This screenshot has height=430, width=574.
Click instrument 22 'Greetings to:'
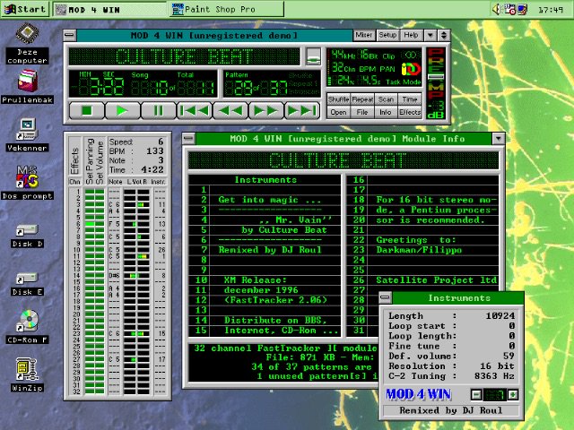422,240
